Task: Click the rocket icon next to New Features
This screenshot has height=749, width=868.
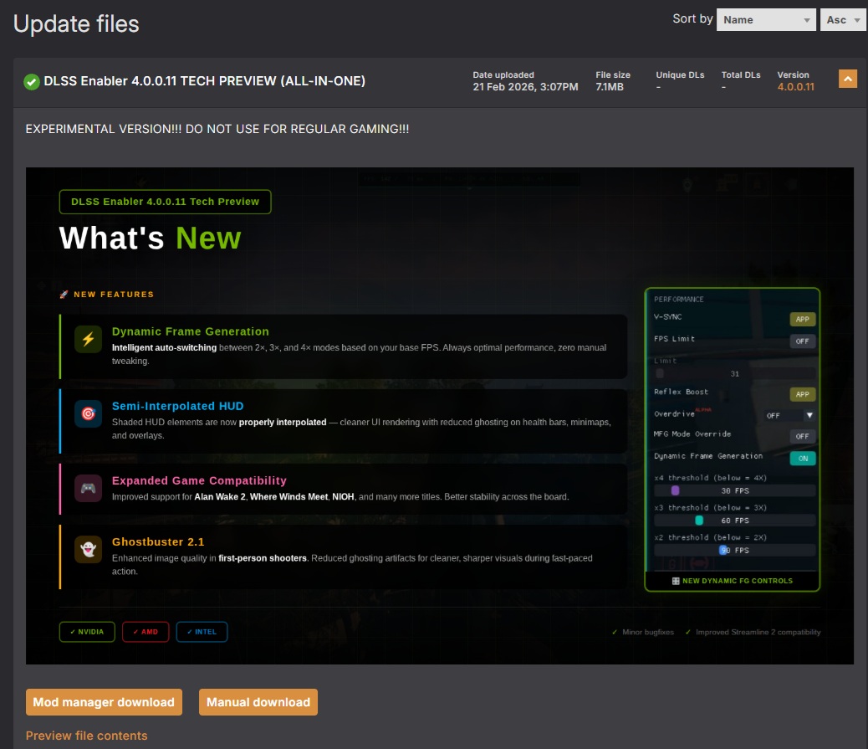Action: coord(64,295)
